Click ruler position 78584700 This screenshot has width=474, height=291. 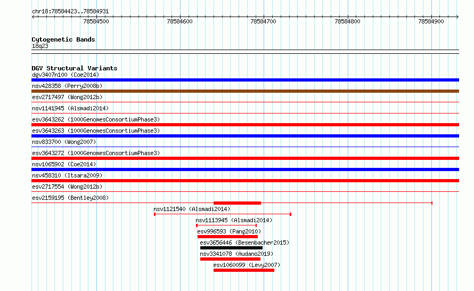coord(263,21)
